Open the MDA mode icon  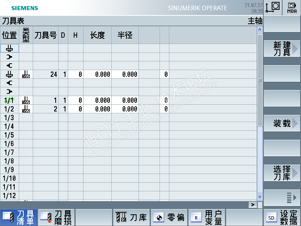coord(292,8)
